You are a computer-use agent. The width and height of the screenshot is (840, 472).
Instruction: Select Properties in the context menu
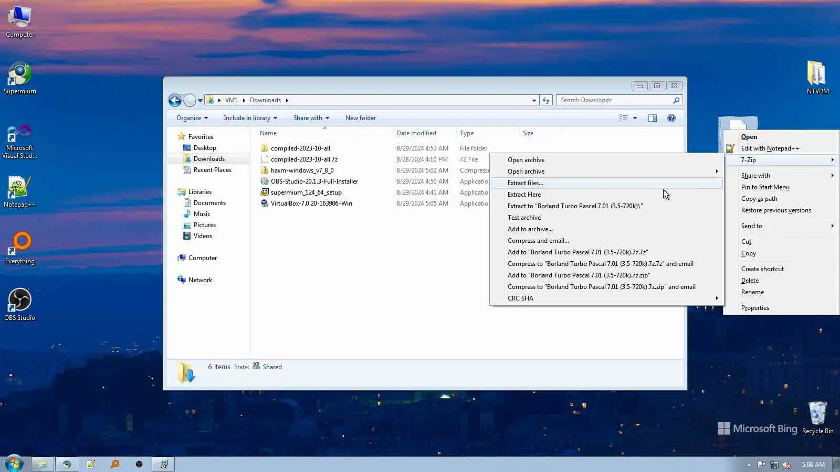coord(782,308)
